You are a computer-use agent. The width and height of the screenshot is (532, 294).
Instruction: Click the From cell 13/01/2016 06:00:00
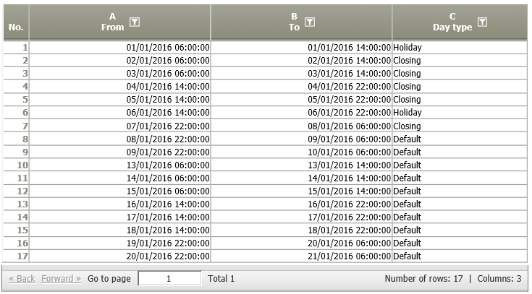[119, 165]
